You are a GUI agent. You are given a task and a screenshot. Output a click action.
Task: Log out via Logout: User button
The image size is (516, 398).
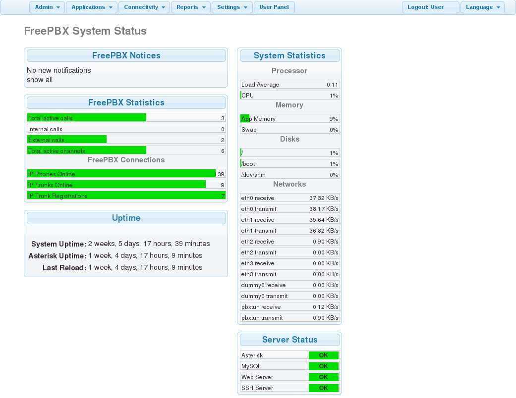tap(430, 7)
